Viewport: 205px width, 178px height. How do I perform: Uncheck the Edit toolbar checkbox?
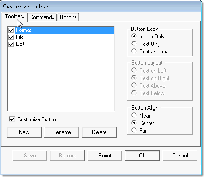coord(11,44)
